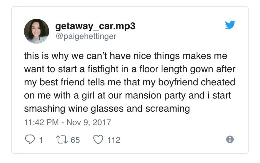This screenshot has height=163, width=260.
Task: Click the Twitter bird logo
Action: point(230,25)
